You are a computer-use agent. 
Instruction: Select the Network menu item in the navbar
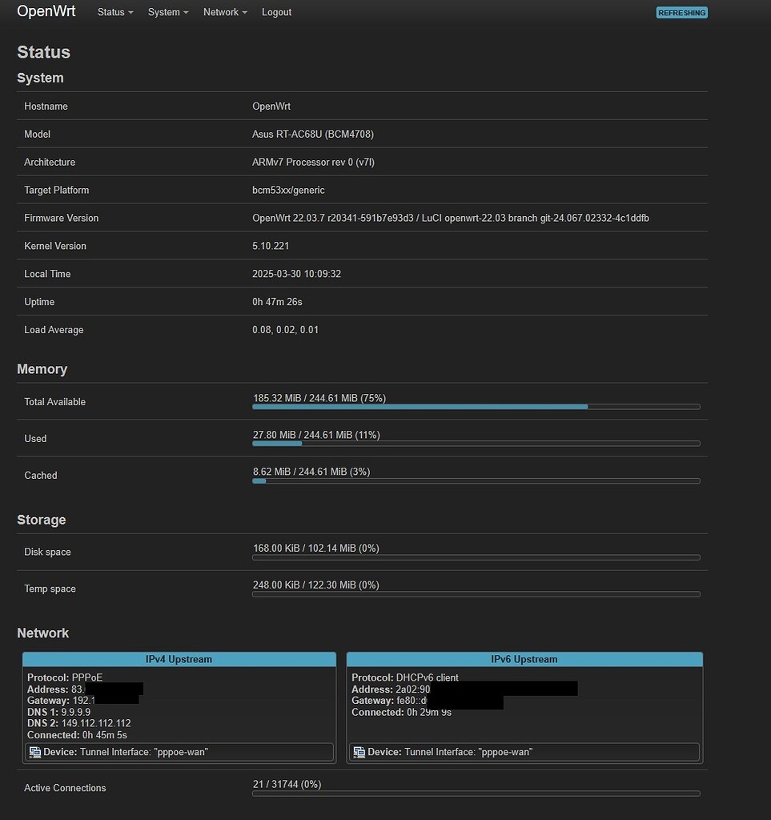coord(224,12)
